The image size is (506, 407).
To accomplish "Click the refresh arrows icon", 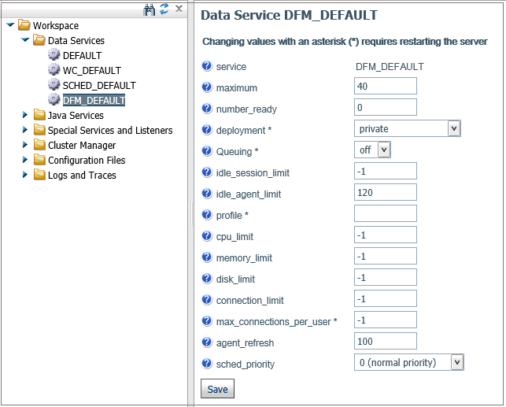I will 164,9.
